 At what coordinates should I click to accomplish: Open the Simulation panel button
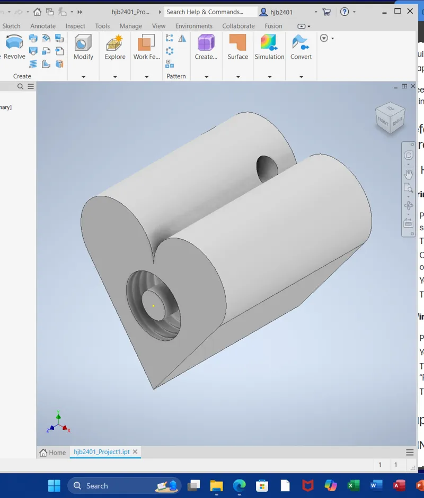coord(269,47)
